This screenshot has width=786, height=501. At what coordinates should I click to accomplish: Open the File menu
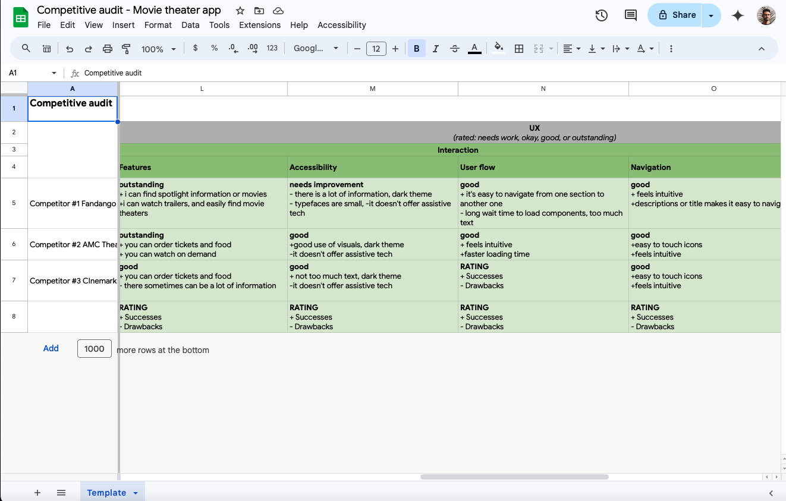click(44, 25)
